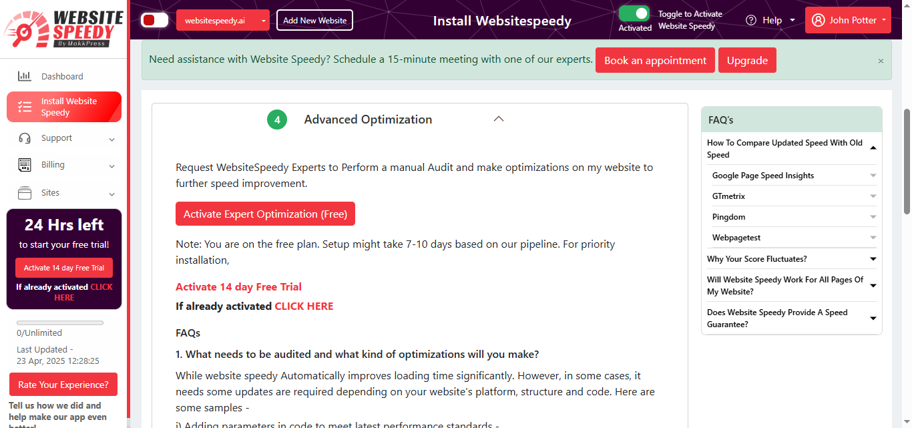The height and width of the screenshot is (428, 912).
Task: Open the Sites browser window icon
Action: click(x=25, y=193)
